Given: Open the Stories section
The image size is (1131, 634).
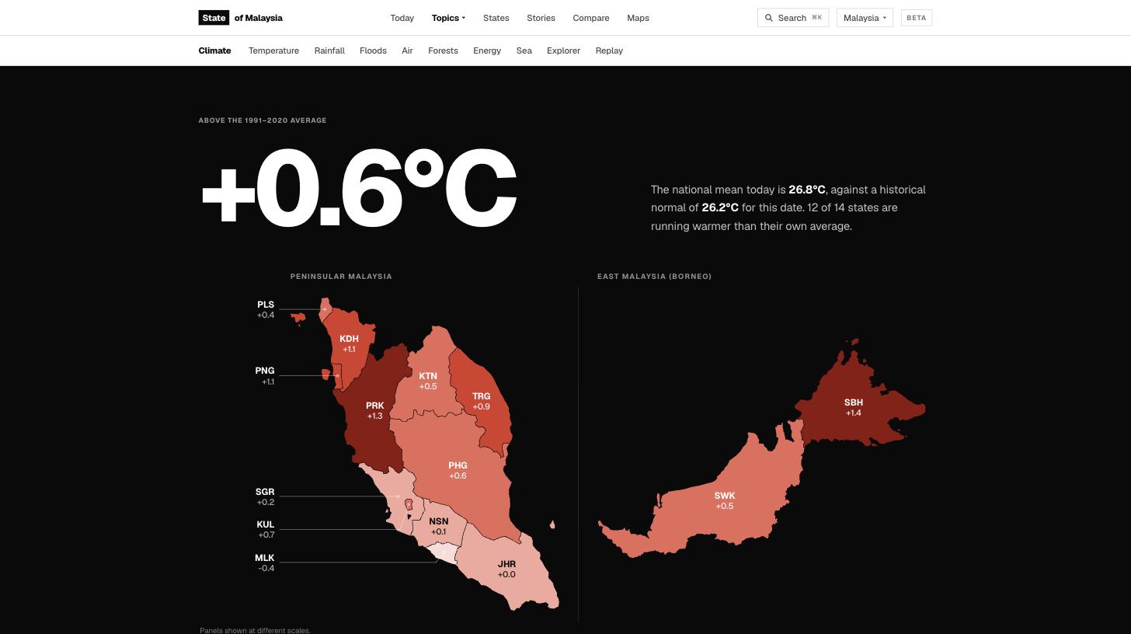Looking at the screenshot, I should 541,18.
